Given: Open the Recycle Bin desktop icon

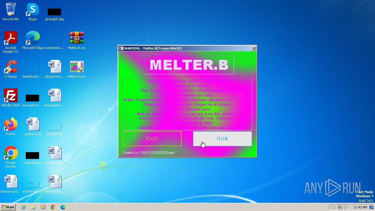Looking at the screenshot, I should point(11,12).
